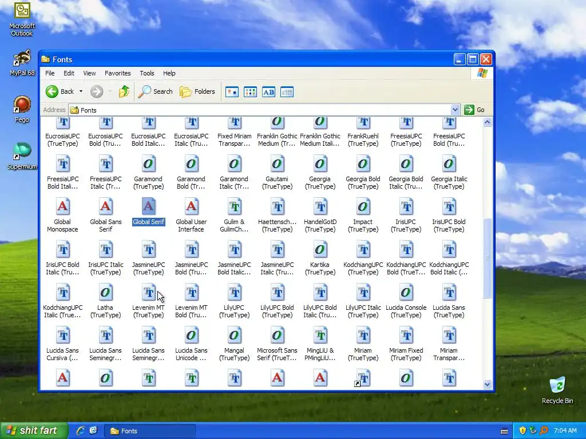
Task: Click the scrollbar down arrow
Action: click(487, 384)
